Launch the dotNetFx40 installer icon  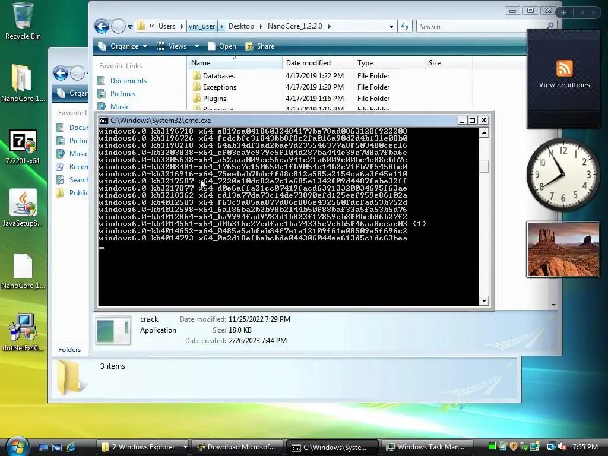(x=23, y=332)
